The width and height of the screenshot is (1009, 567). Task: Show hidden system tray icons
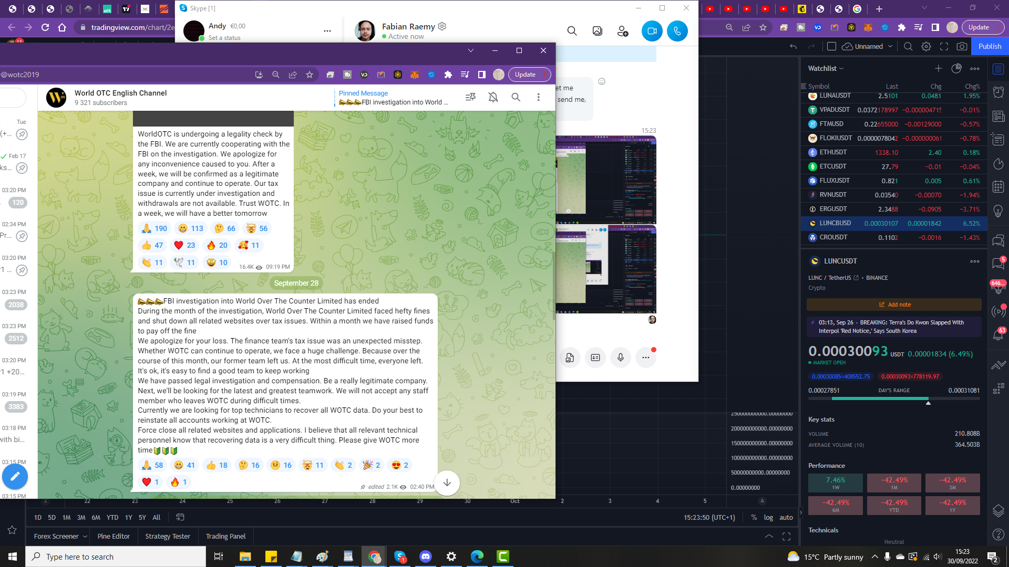874,556
